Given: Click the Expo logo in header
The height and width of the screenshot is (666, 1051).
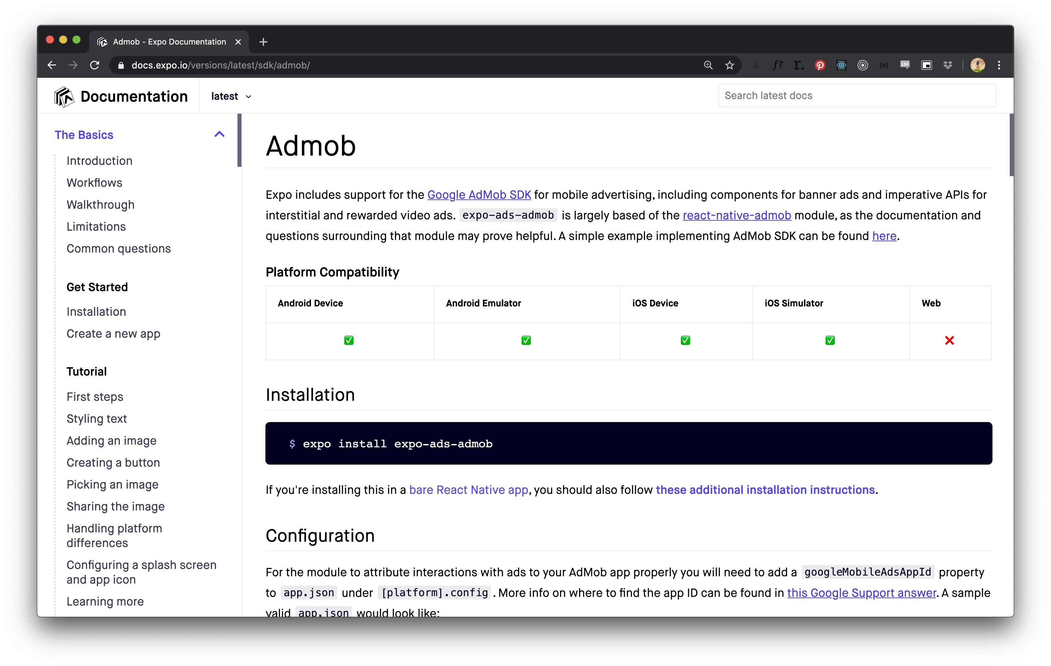Looking at the screenshot, I should tap(64, 96).
